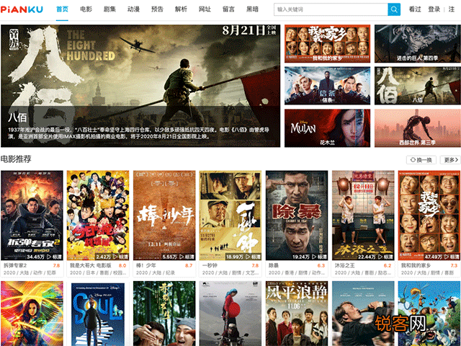The width and height of the screenshot is (461, 346).
Task: Click the 一秒钟 title text
Action: (210, 265)
